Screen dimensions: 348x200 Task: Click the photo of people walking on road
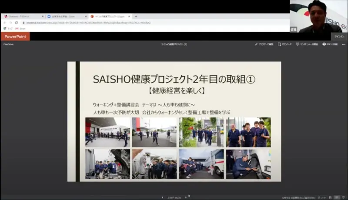pyautogui.click(x=154, y=132)
